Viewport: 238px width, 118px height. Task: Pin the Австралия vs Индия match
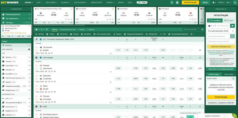tap(37, 47)
